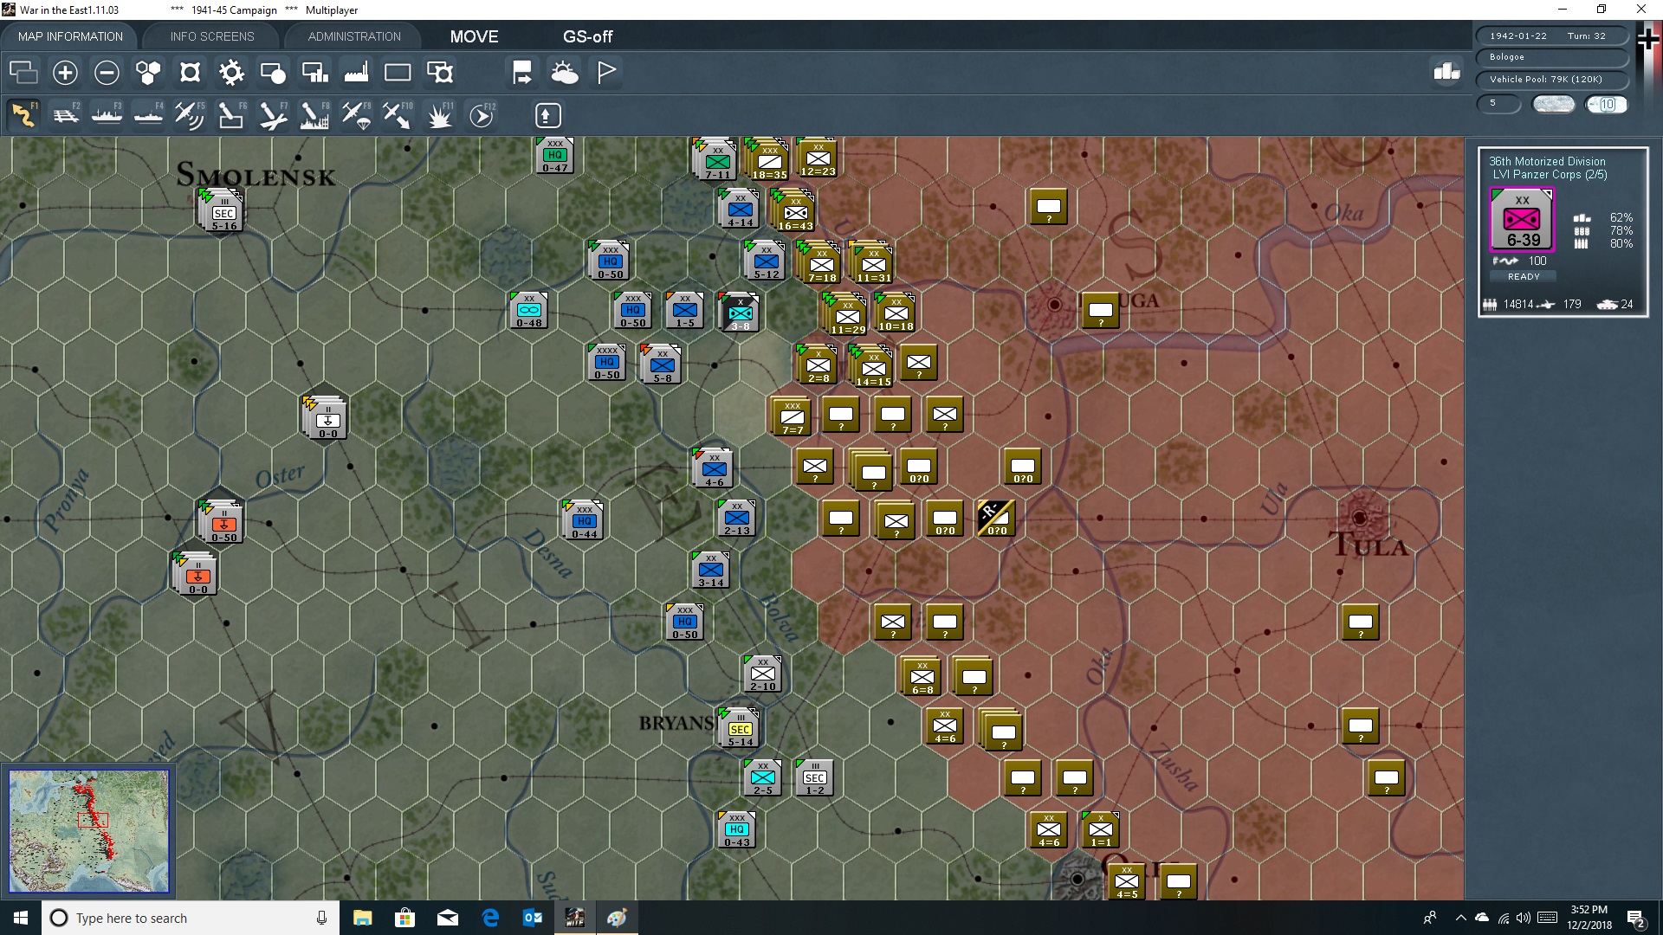Select the F6 bomb unit mode

click(x=231, y=114)
